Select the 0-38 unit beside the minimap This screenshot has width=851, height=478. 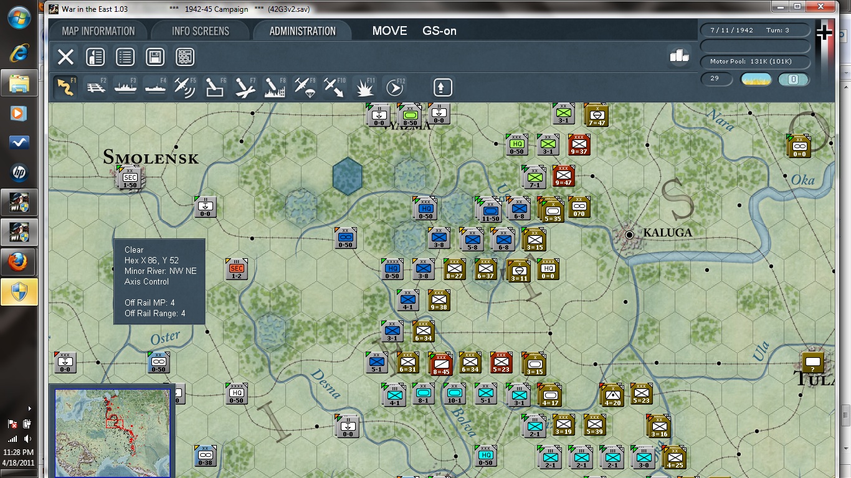pos(205,456)
